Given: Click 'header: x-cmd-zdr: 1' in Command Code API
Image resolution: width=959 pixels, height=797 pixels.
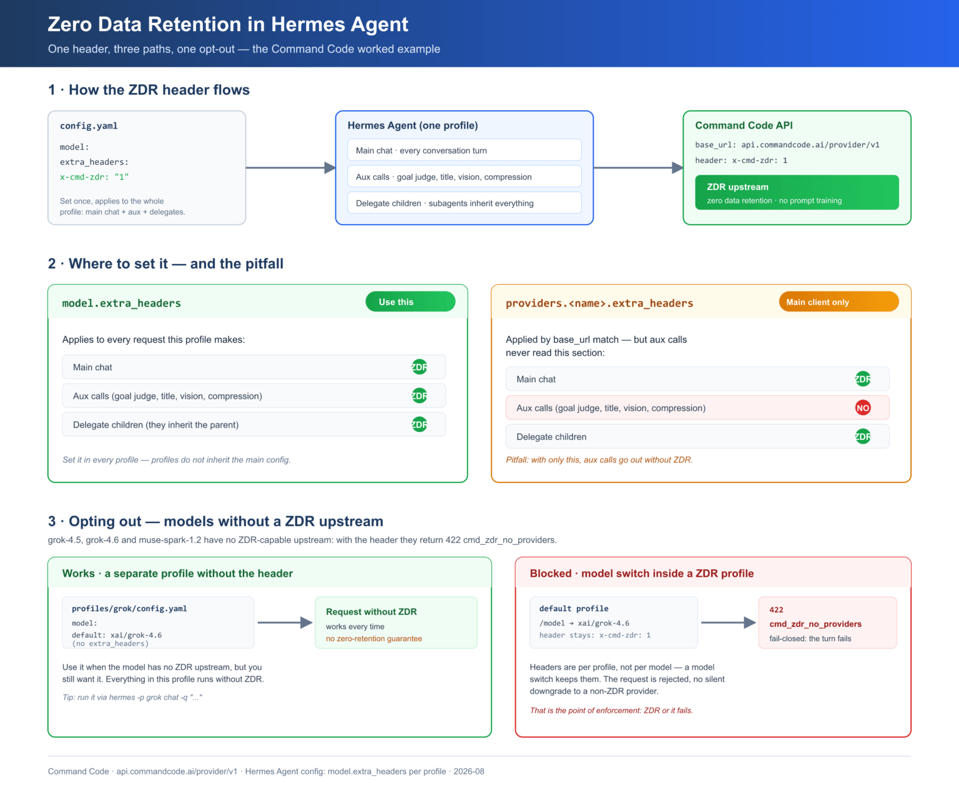Looking at the screenshot, I should pos(741,160).
